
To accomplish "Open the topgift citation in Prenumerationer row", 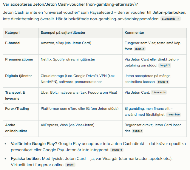I will click(x=165, y=65).
